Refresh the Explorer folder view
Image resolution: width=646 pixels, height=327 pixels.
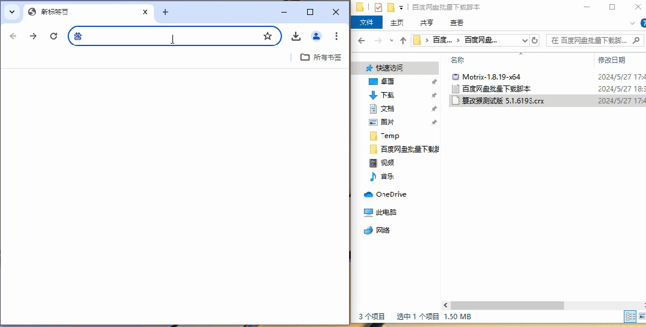[x=535, y=40]
